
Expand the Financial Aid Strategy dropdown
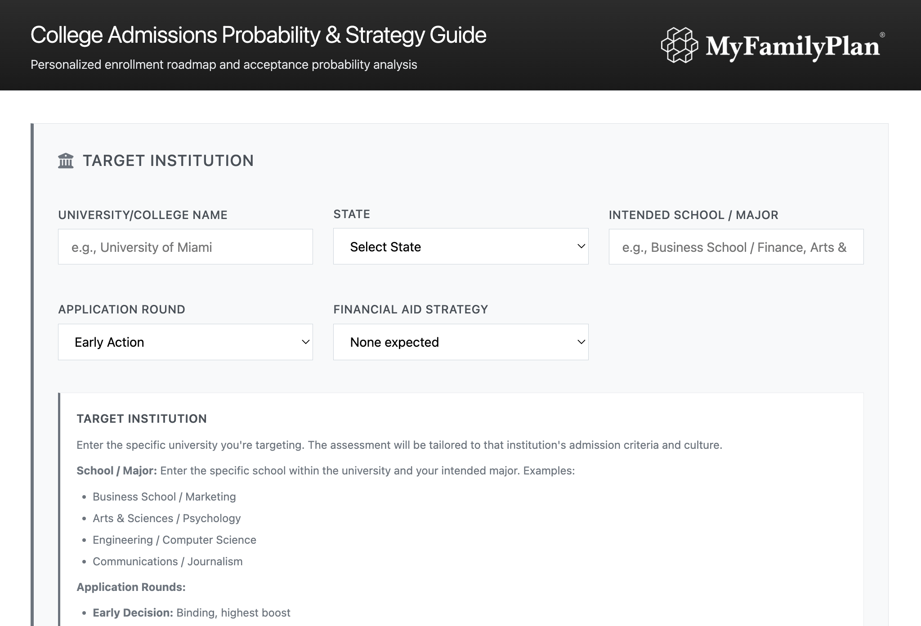click(x=460, y=342)
